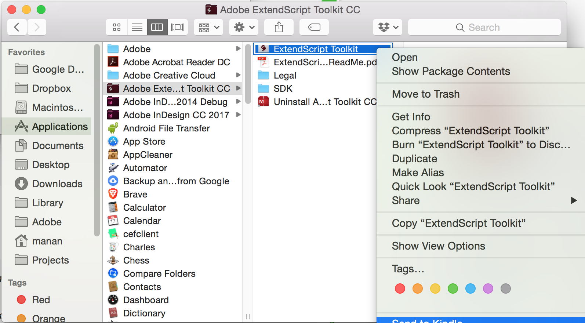Switch to column view

pos(157,27)
